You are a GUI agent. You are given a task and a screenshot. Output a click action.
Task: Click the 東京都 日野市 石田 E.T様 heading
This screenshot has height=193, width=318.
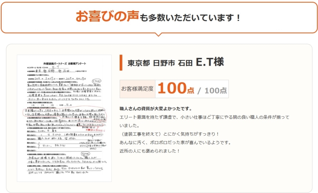coord(176,62)
